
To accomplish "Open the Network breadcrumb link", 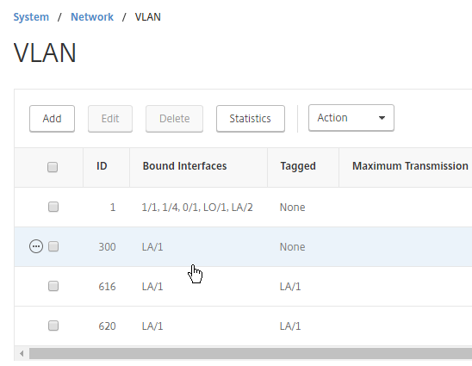I will point(92,17).
